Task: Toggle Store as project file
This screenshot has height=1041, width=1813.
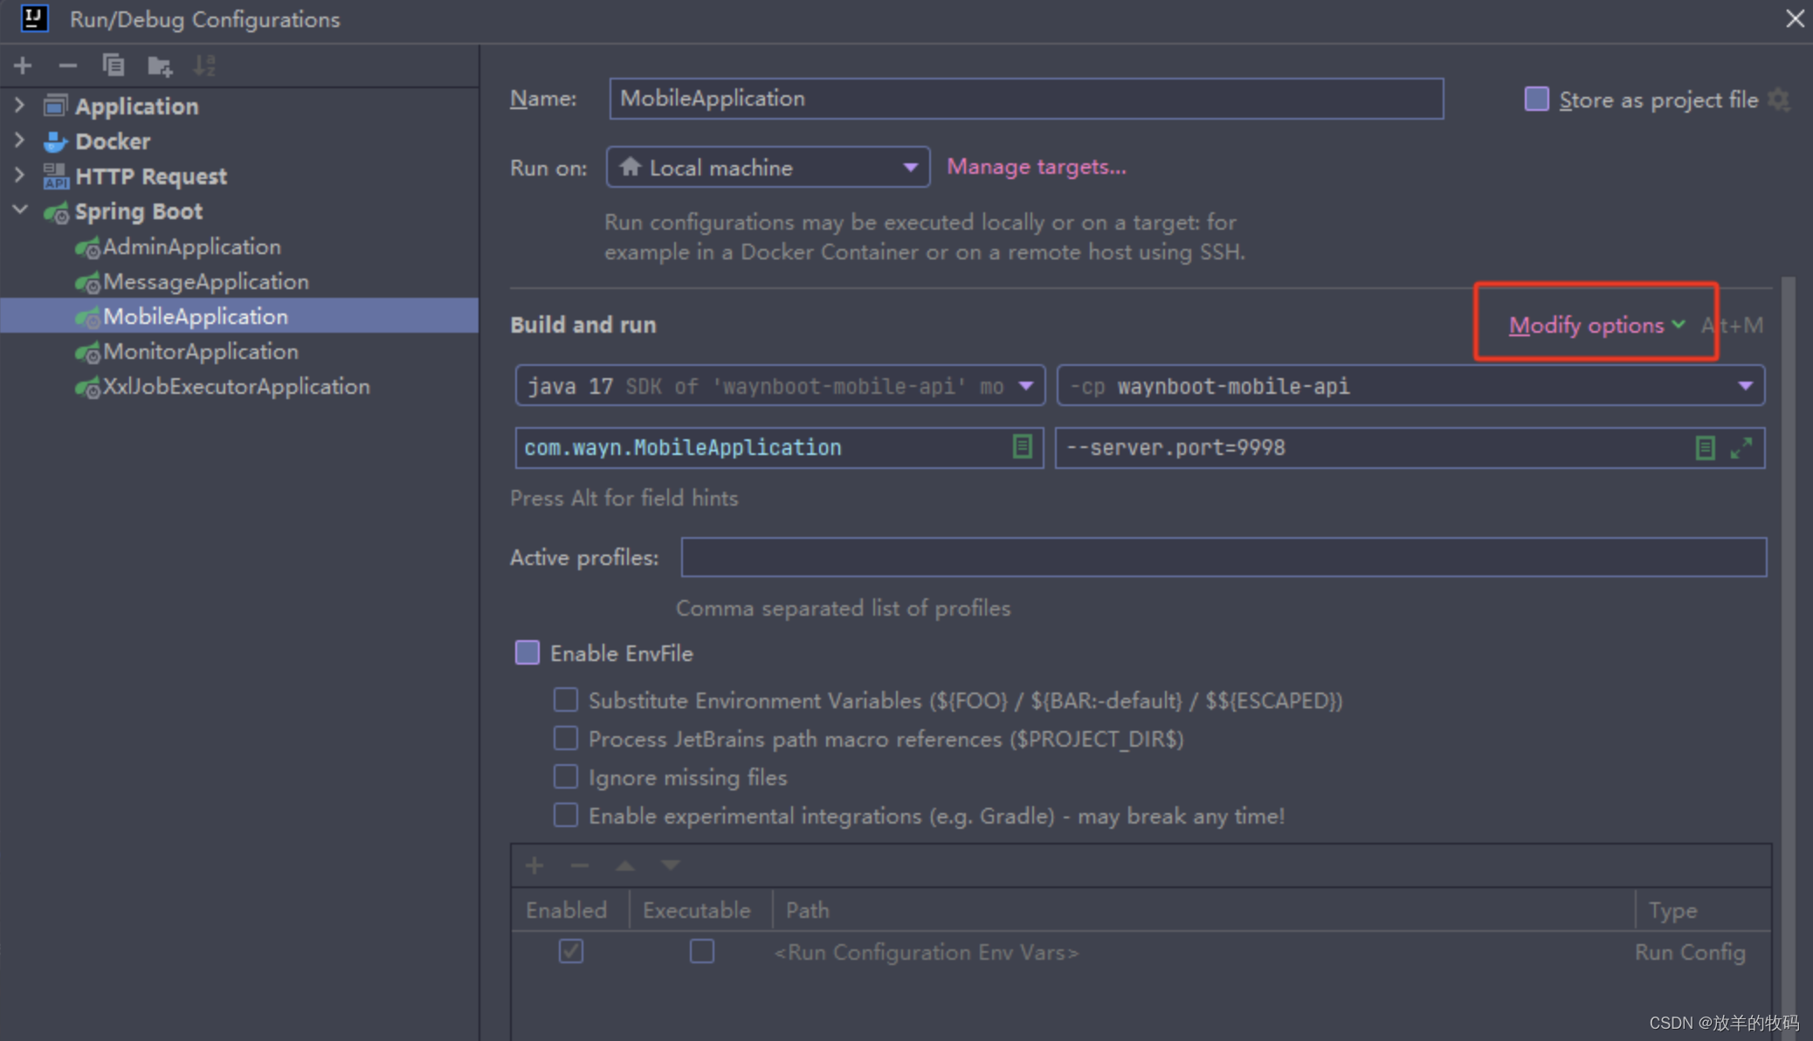Action: [x=1535, y=99]
